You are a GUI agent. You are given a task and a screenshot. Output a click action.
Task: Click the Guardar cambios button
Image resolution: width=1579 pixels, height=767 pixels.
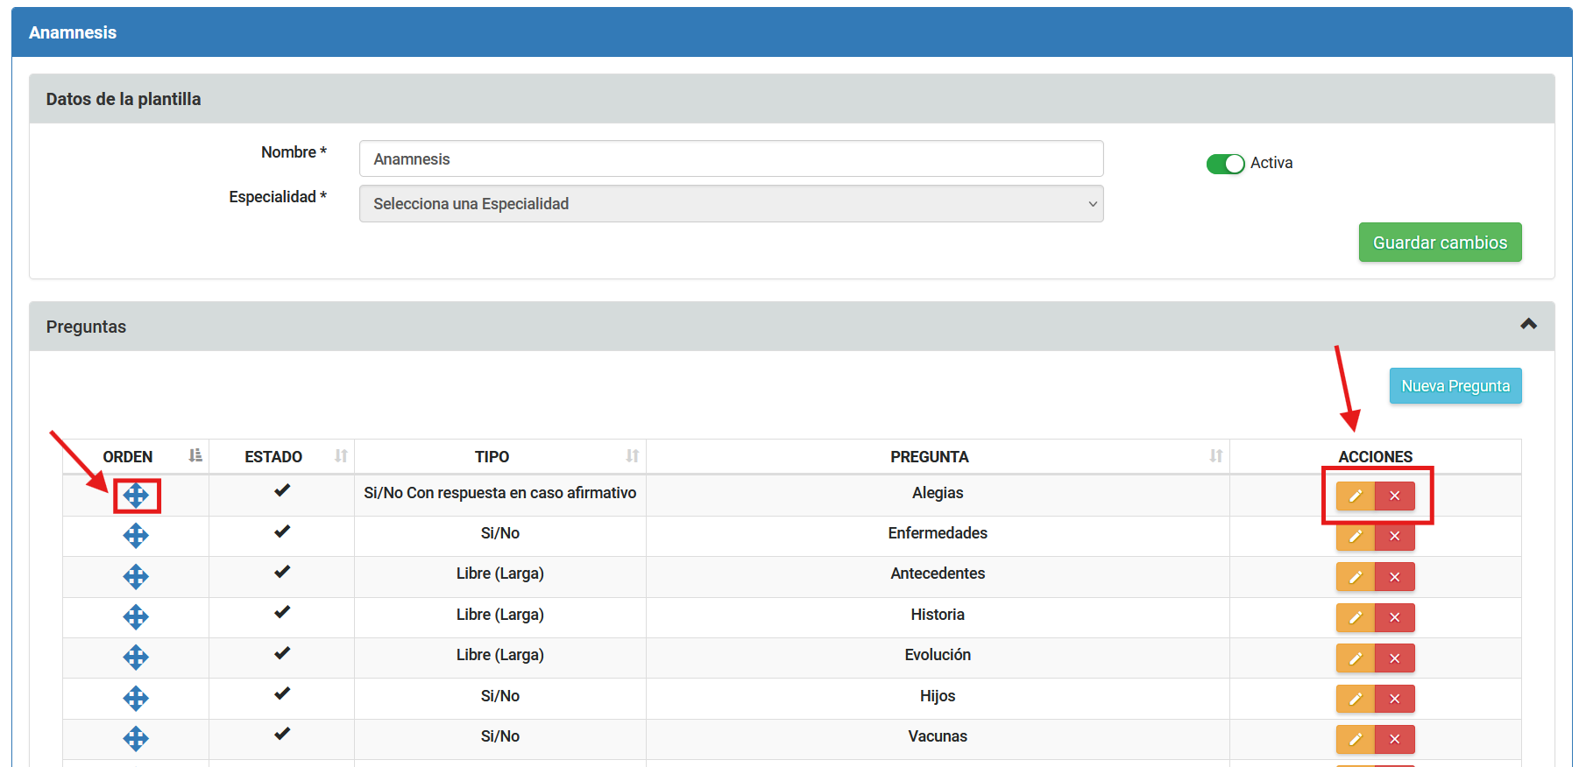point(1440,243)
